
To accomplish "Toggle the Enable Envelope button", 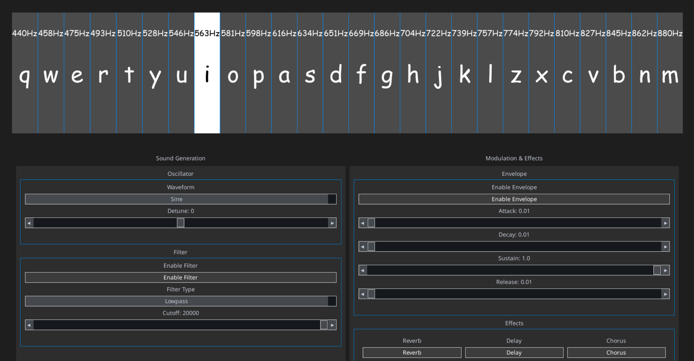I will (x=514, y=199).
